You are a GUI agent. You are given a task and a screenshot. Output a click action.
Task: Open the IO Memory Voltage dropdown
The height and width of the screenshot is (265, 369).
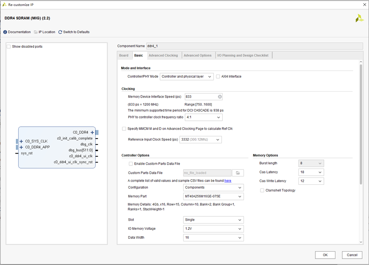(213, 229)
